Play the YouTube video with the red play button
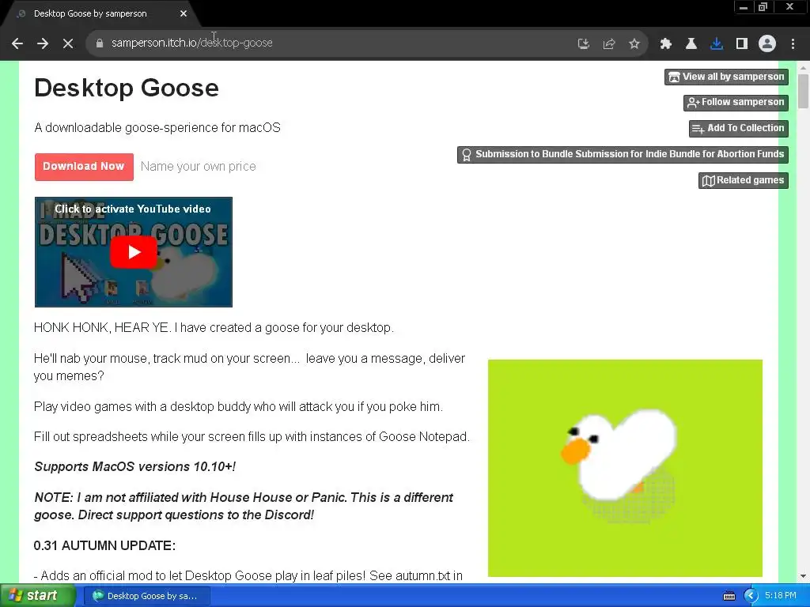Screen dimensions: 810x607 [x=134, y=252]
